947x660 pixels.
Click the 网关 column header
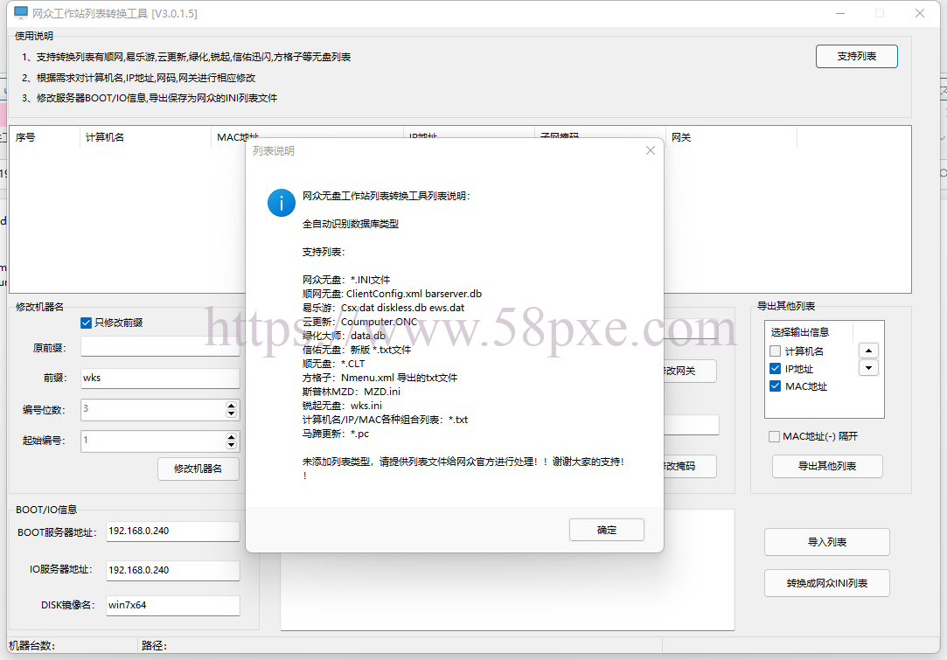point(731,137)
